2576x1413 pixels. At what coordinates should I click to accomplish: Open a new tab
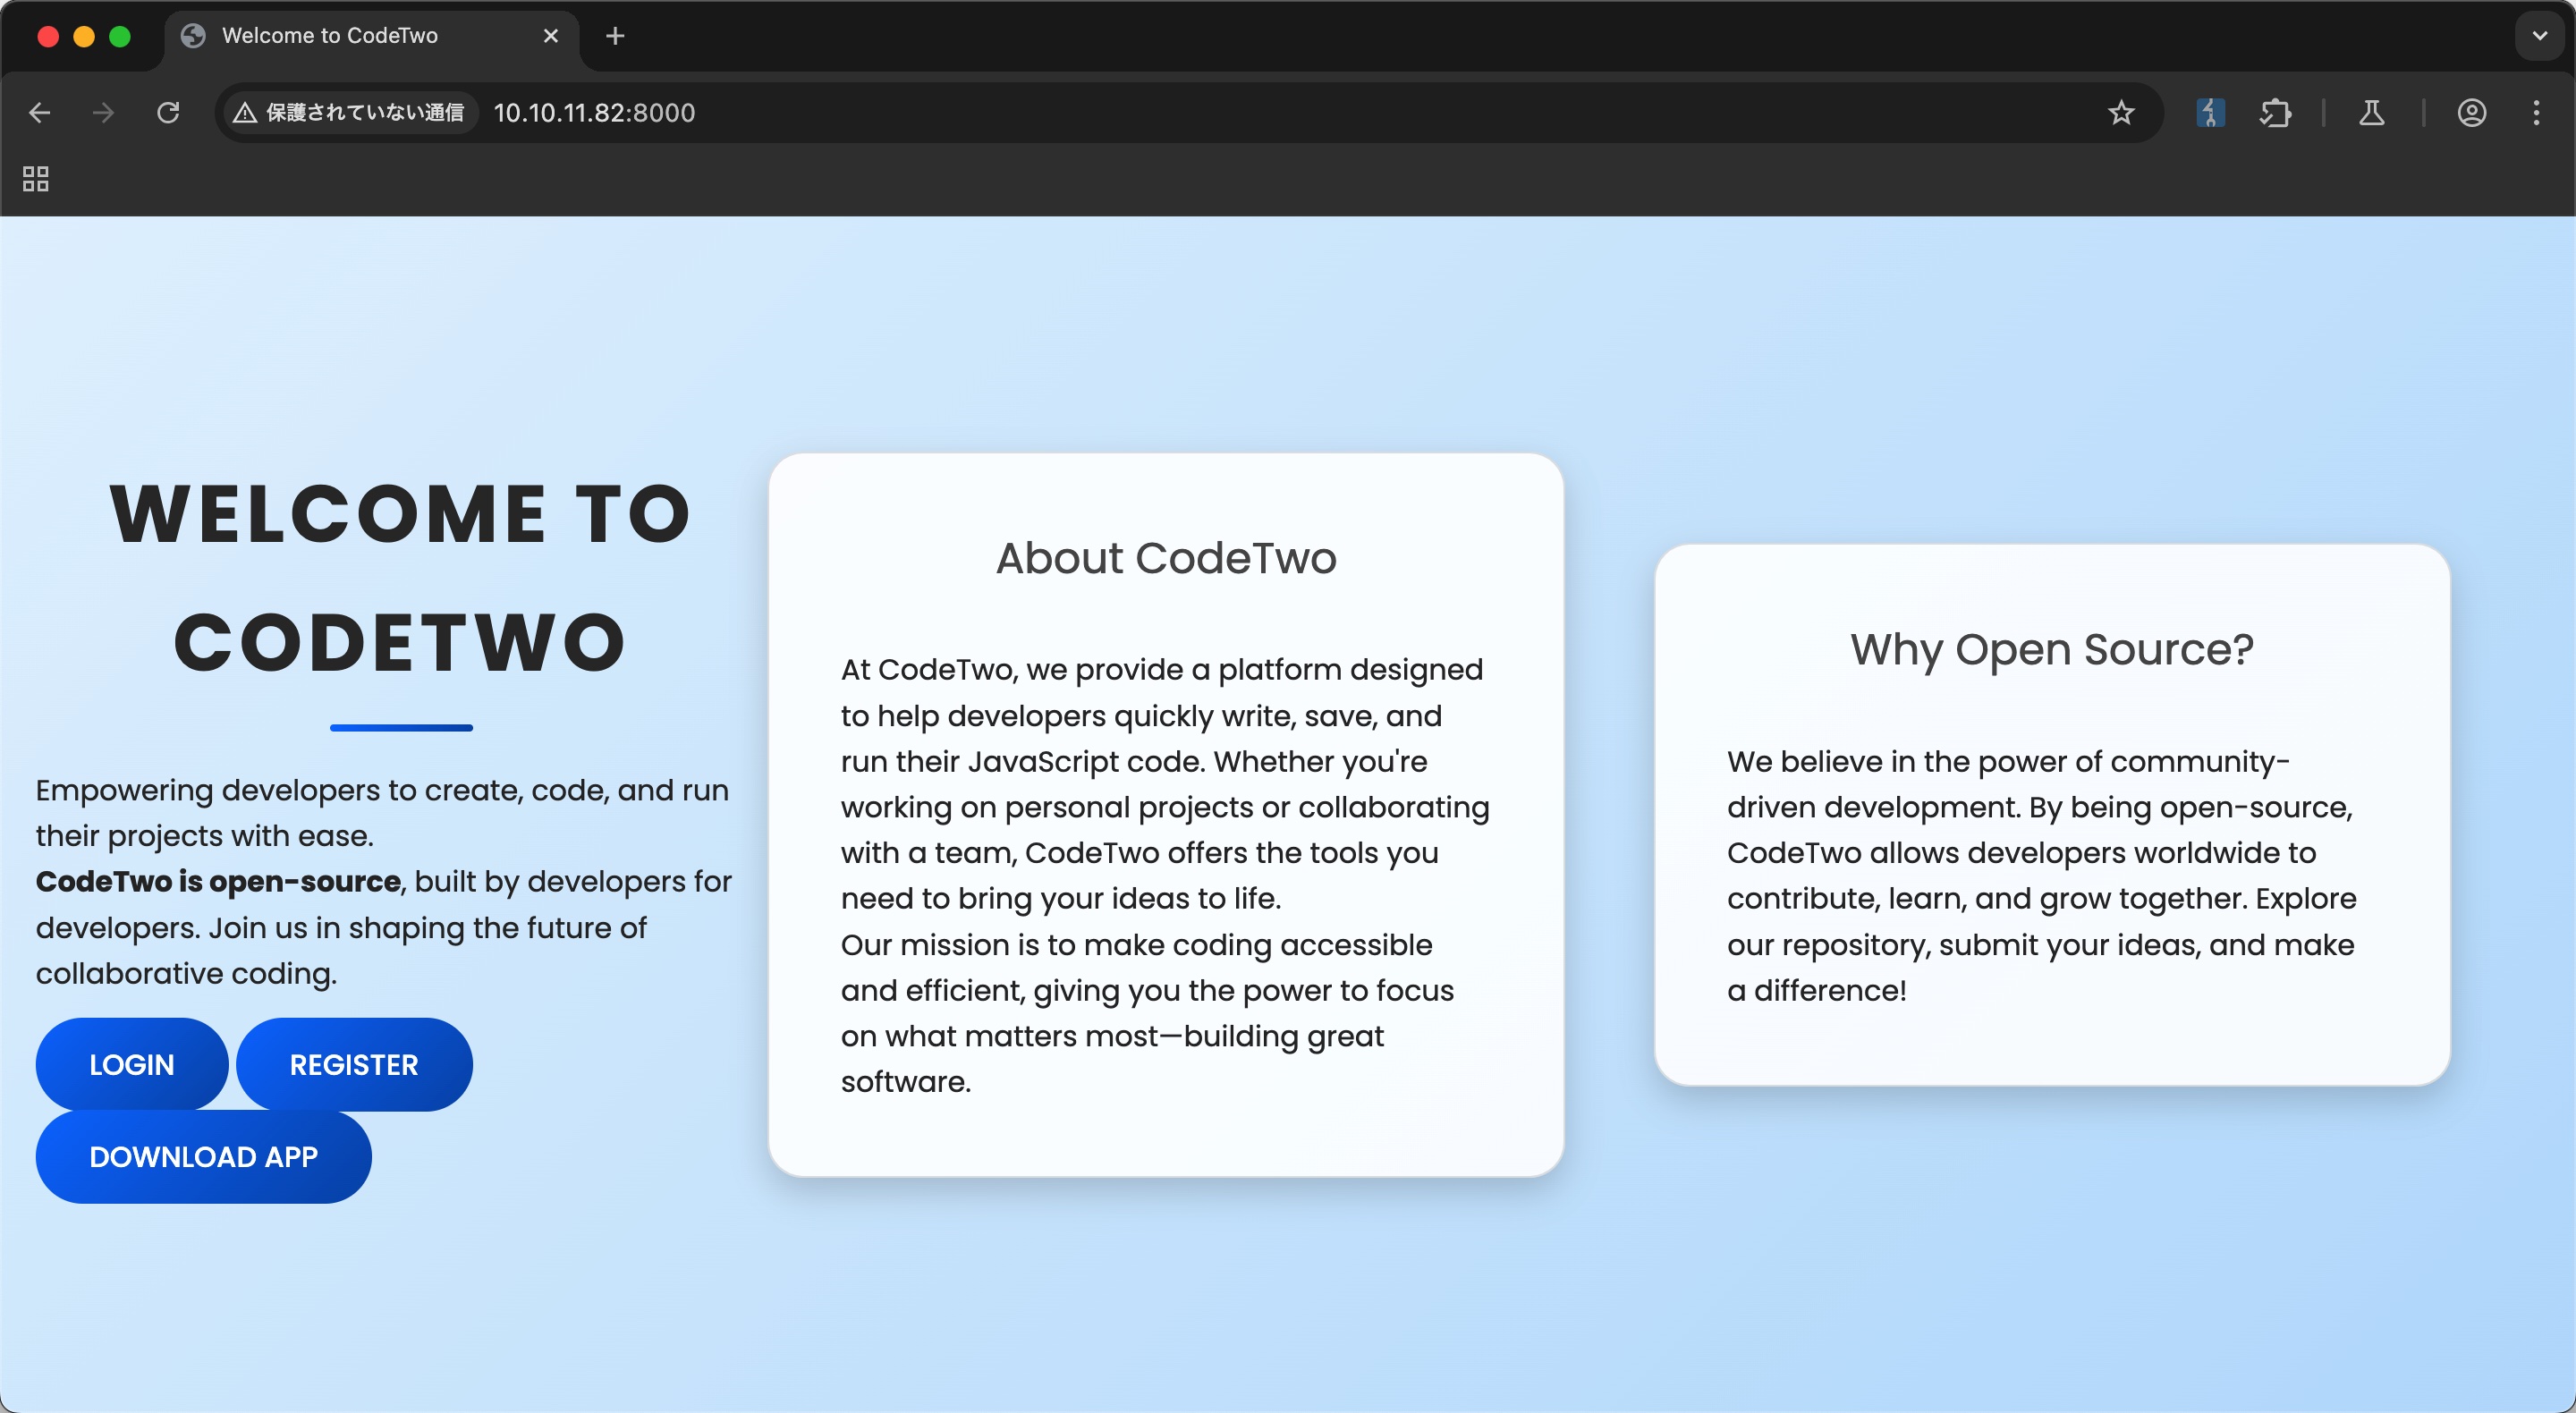pos(615,36)
